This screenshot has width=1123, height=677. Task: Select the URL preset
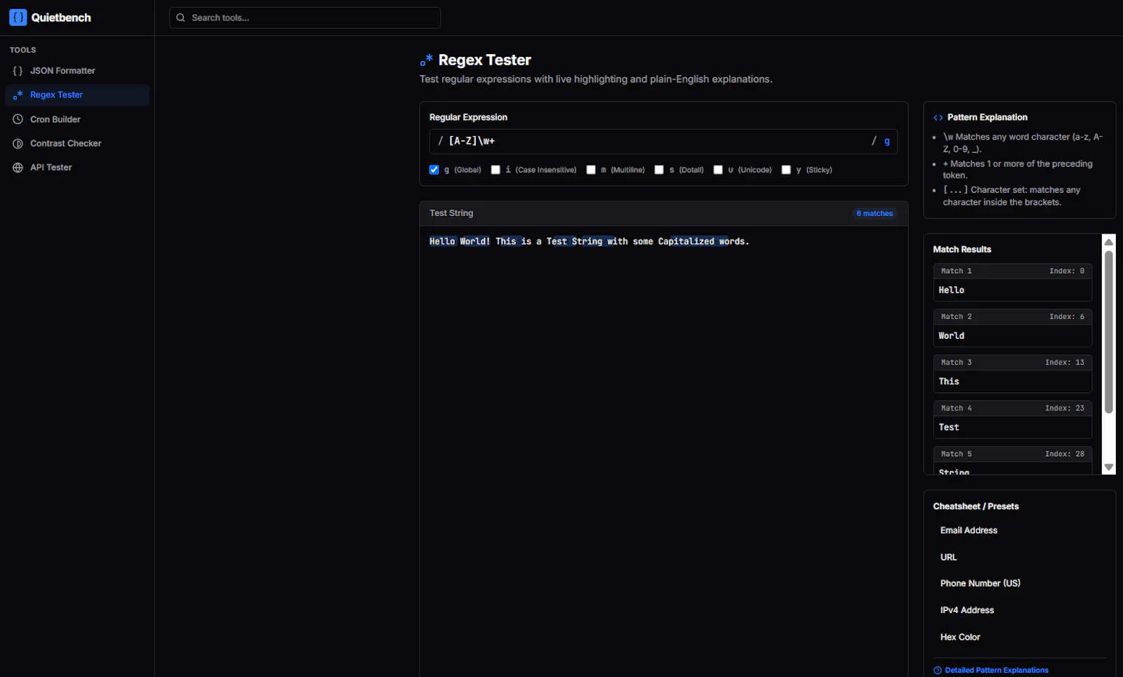[x=1019, y=557]
